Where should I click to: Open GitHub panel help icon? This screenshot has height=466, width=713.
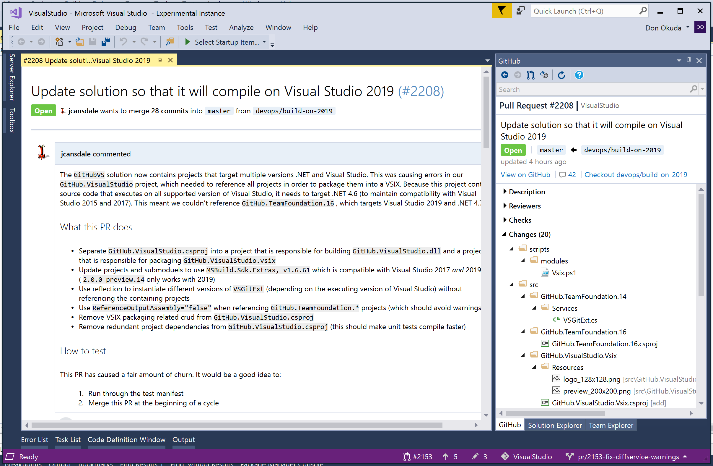tap(579, 75)
